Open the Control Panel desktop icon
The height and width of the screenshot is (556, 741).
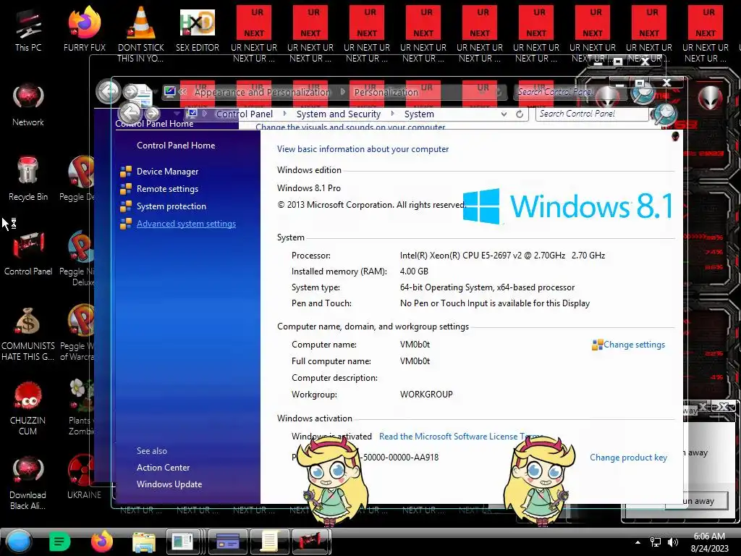pyautogui.click(x=28, y=253)
